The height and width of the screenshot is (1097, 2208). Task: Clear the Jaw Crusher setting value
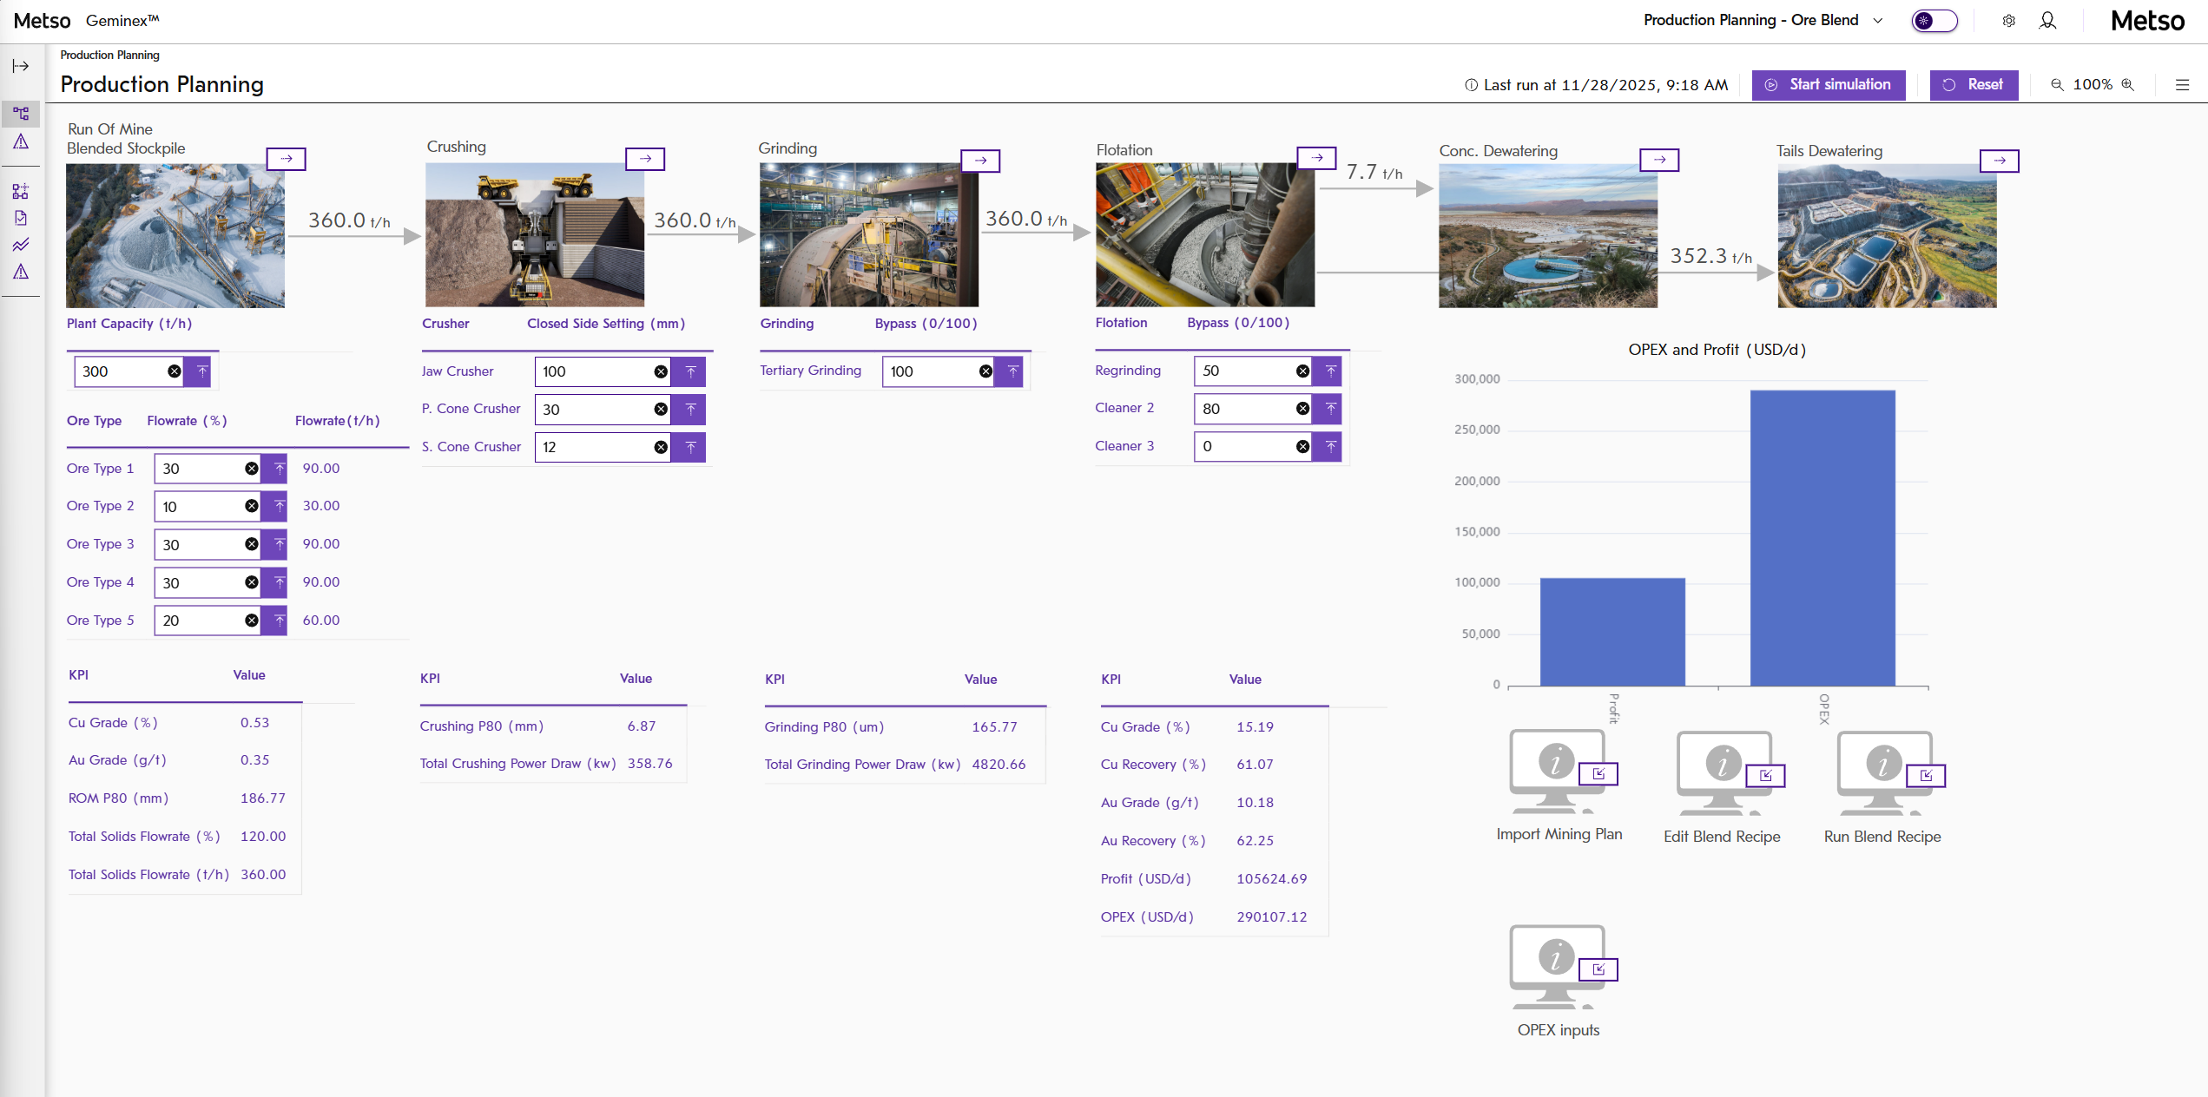pos(661,371)
